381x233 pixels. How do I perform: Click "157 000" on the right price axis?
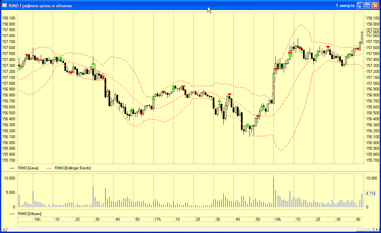point(372,84)
